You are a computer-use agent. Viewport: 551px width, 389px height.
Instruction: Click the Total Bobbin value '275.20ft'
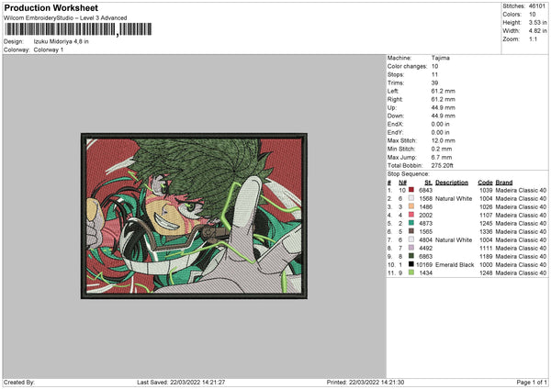[443, 165]
